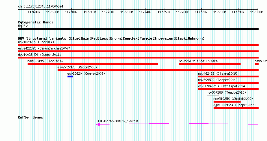Click the red nsv599529 loss bar
This screenshot has height=141, width=267.
tap(228, 83)
